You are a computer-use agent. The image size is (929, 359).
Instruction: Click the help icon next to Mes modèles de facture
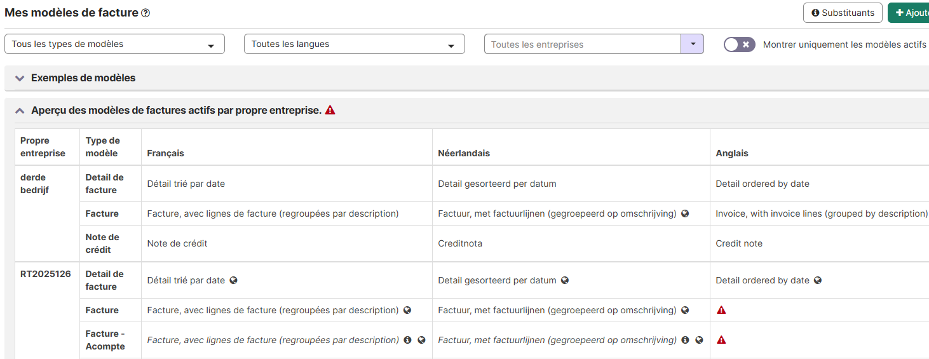[146, 13]
